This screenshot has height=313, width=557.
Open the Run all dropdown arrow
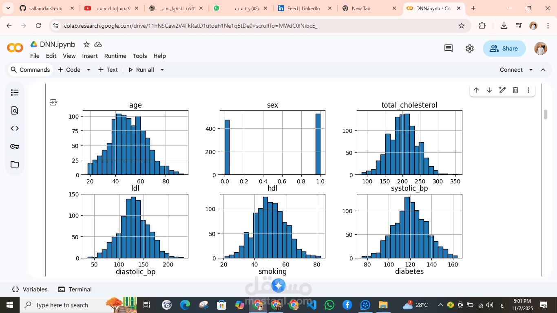(162, 70)
